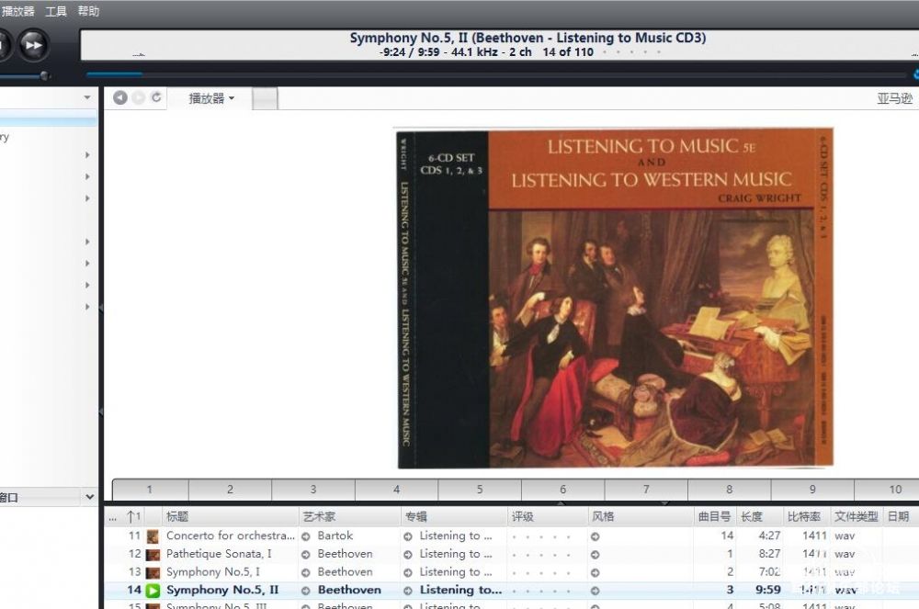The image size is (919, 609).
Task: Select disc tab 9
Action: pyautogui.click(x=813, y=489)
